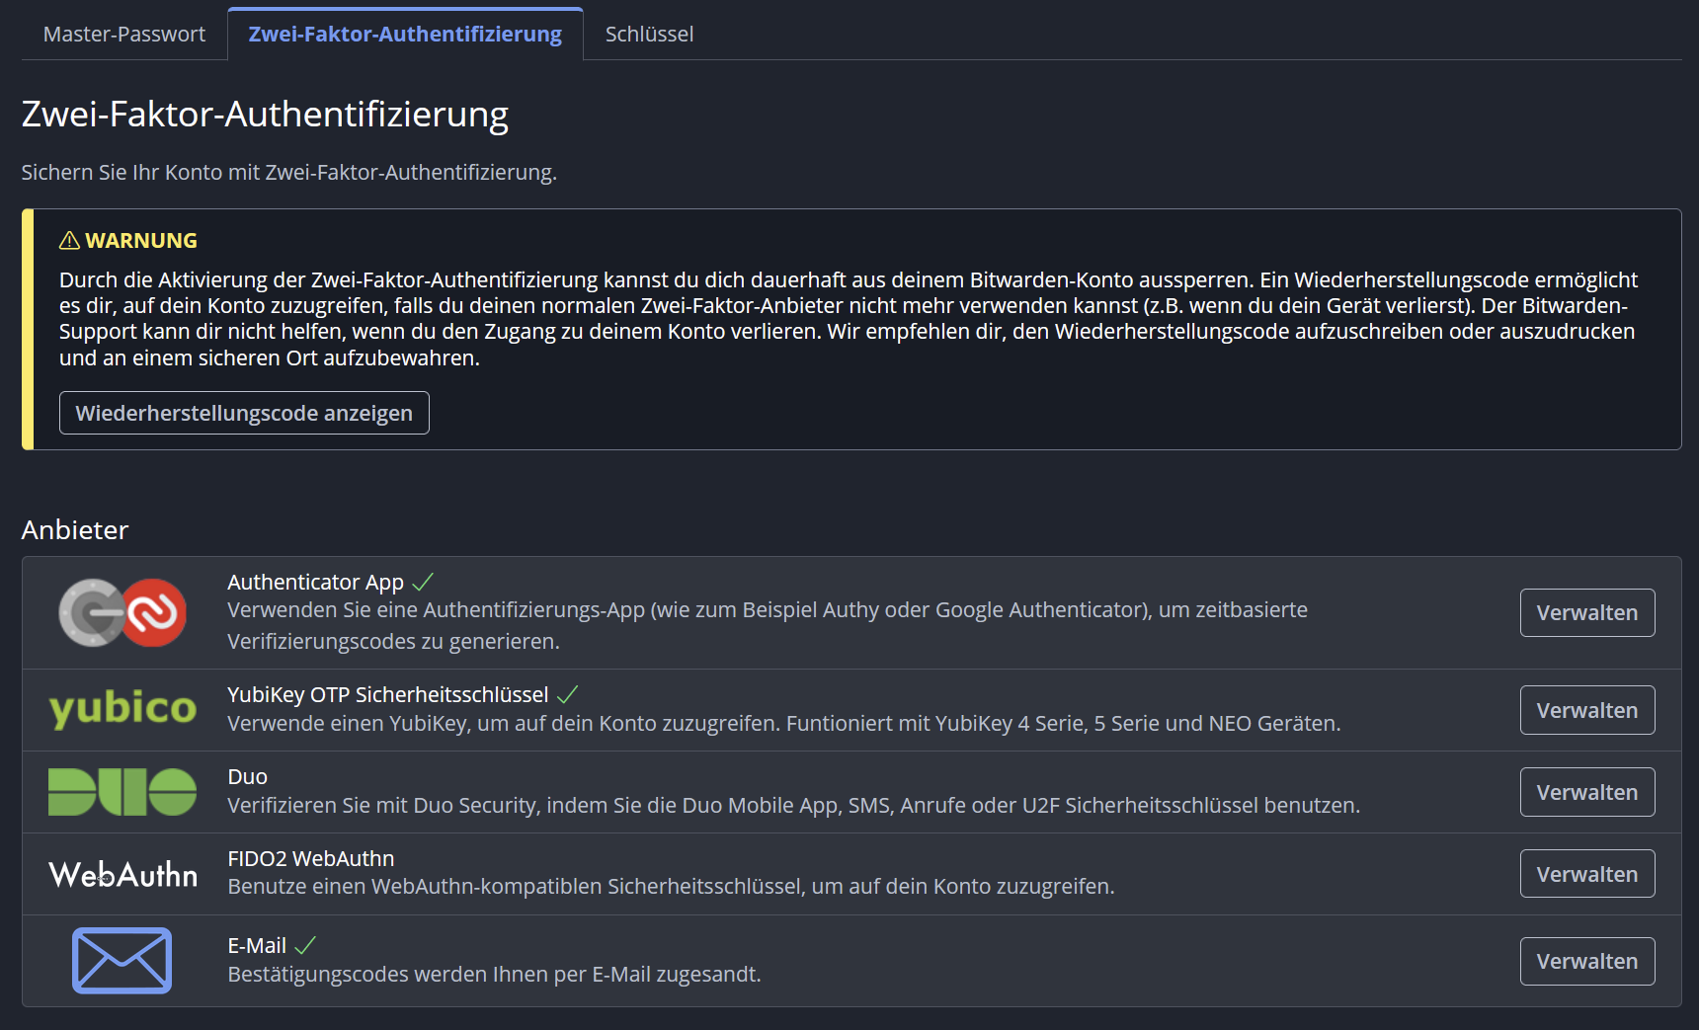Screen dimensions: 1699x1030
Task: Click the yellow warning triangle icon
Action: tap(69, 240)
